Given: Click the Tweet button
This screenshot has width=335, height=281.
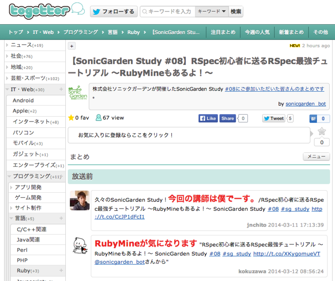Looking at the screenshot, I should [x=274, y=119].
